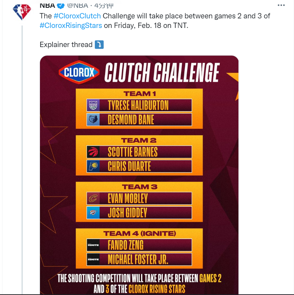The width and height of the screenshot is (294, 295).
Task: Click the Ignite logo beside Fanbo Zeng
Action: pos(93,245)
